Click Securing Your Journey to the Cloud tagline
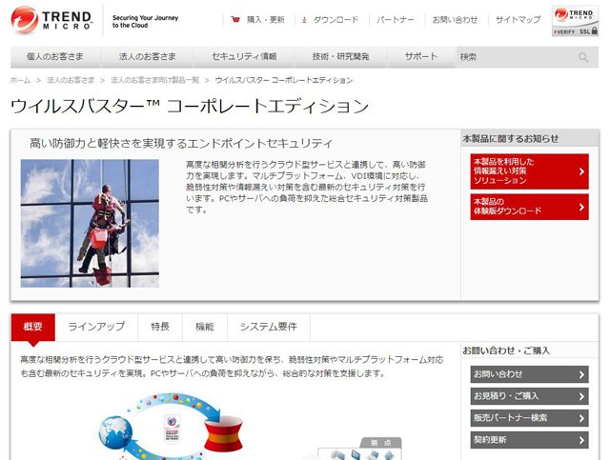The width and height of the screenshot is (610, 460). point(145,21)
